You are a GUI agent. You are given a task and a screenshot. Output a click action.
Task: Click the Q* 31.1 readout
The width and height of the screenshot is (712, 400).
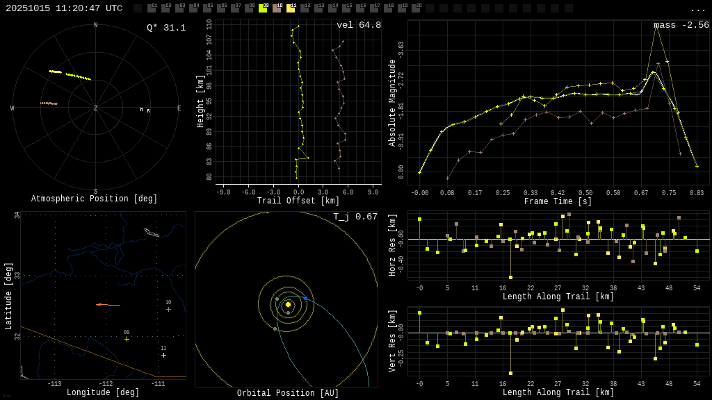(165, 28)
